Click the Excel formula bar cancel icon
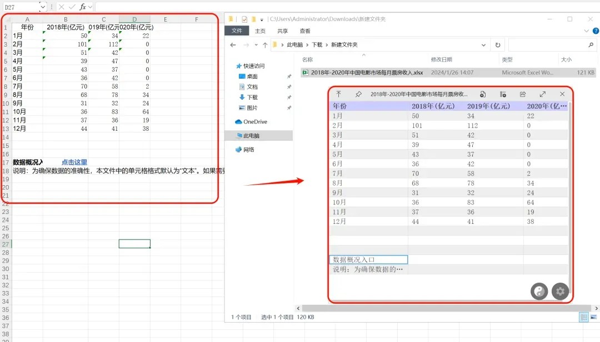Viewport: 600px width, 342px height. tap(61, 7)
